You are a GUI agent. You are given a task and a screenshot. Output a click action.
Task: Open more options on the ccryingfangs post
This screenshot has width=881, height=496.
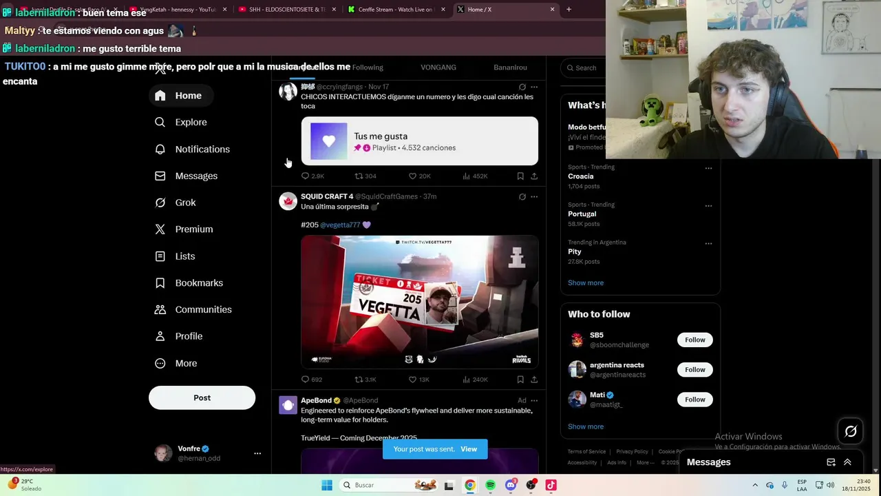point(534,87)
